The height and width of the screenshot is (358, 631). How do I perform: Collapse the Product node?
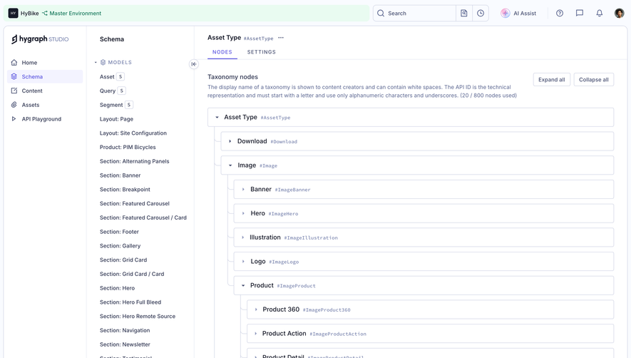(243, 285)
